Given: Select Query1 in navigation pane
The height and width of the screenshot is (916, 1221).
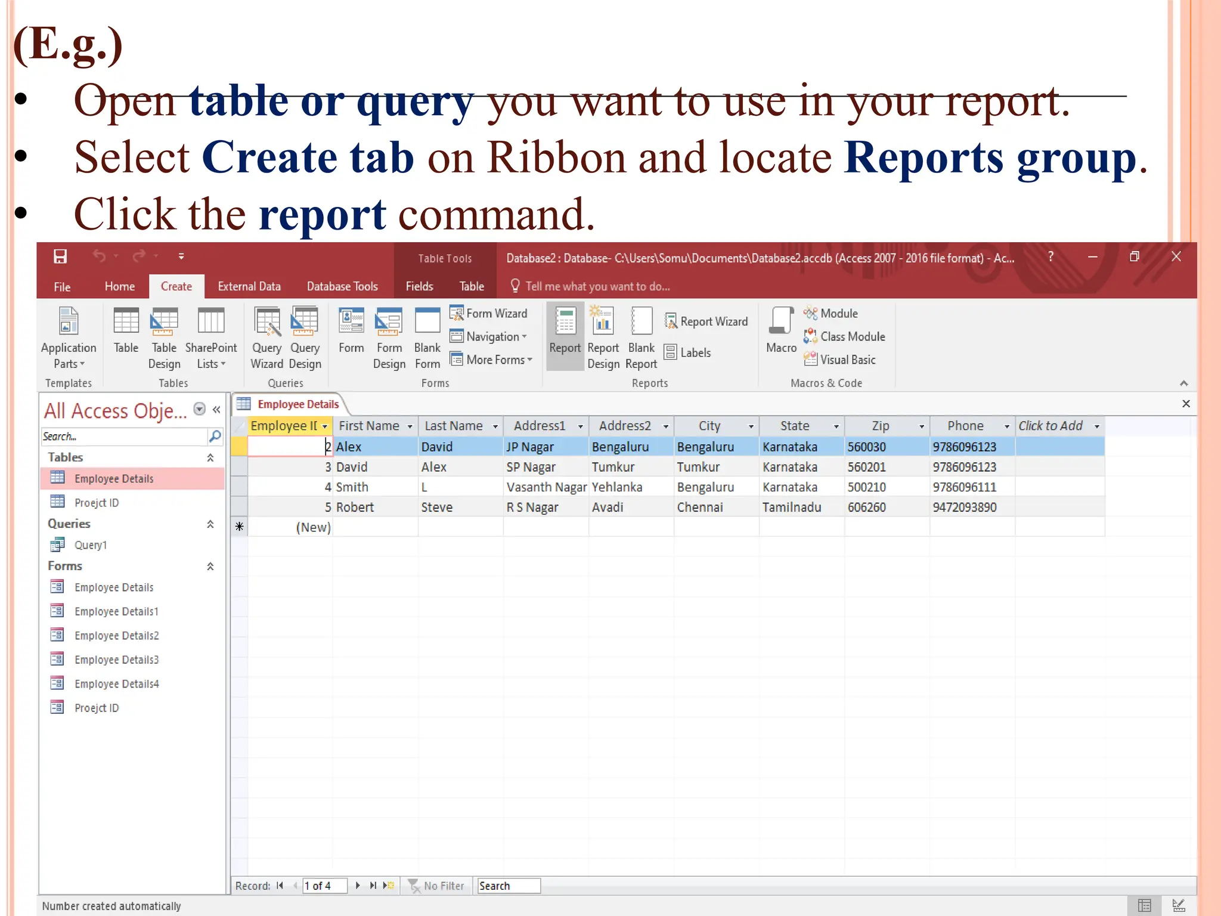Looking at the screenshot, I should tap(132, 545).
